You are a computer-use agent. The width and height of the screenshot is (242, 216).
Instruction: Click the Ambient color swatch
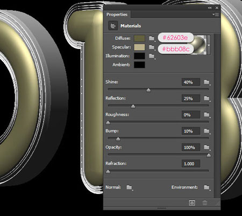[x=139, y=65]
